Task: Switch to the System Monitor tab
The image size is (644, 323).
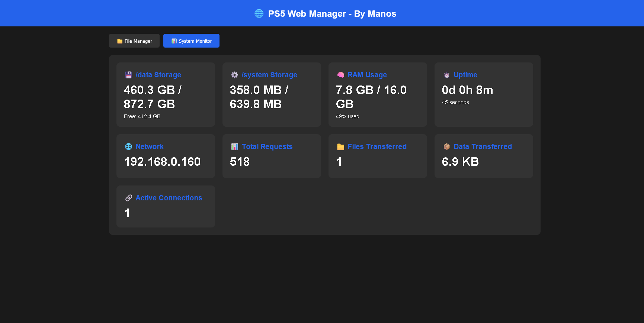Action: pos(191,41)
